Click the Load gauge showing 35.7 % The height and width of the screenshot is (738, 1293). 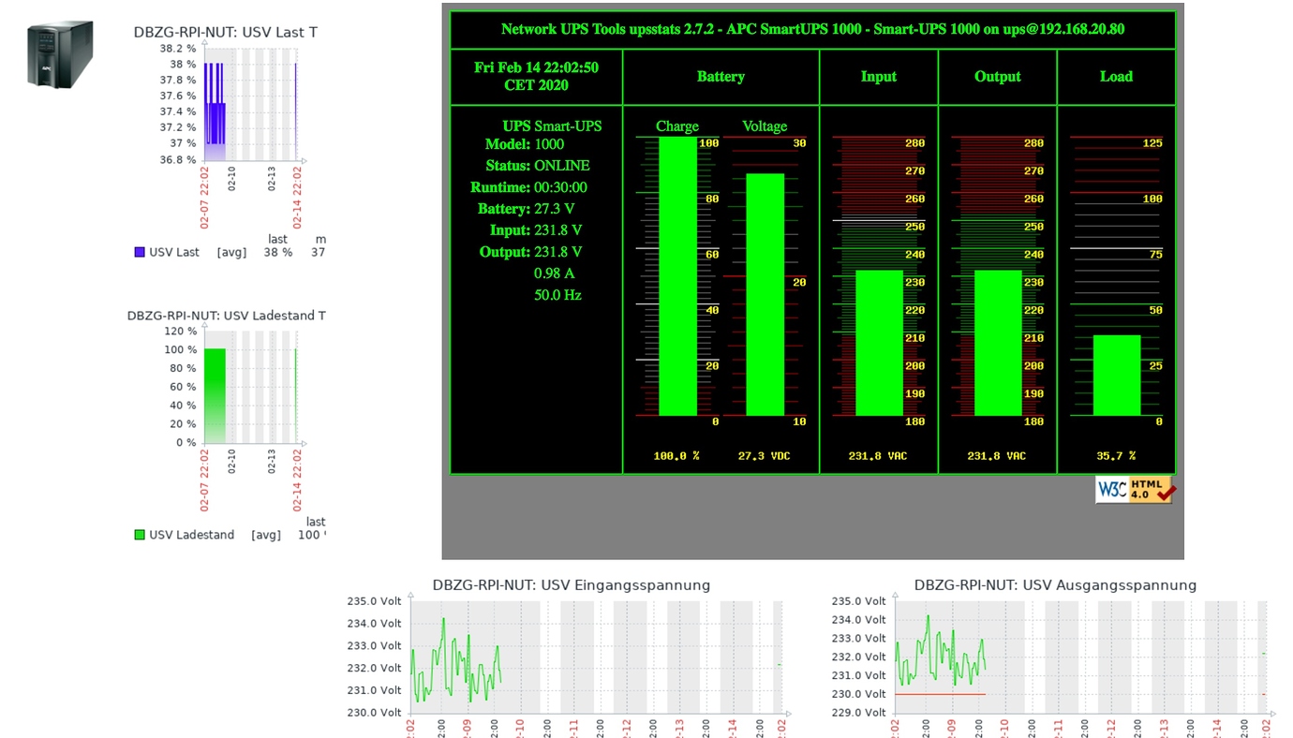[1115, 375]
